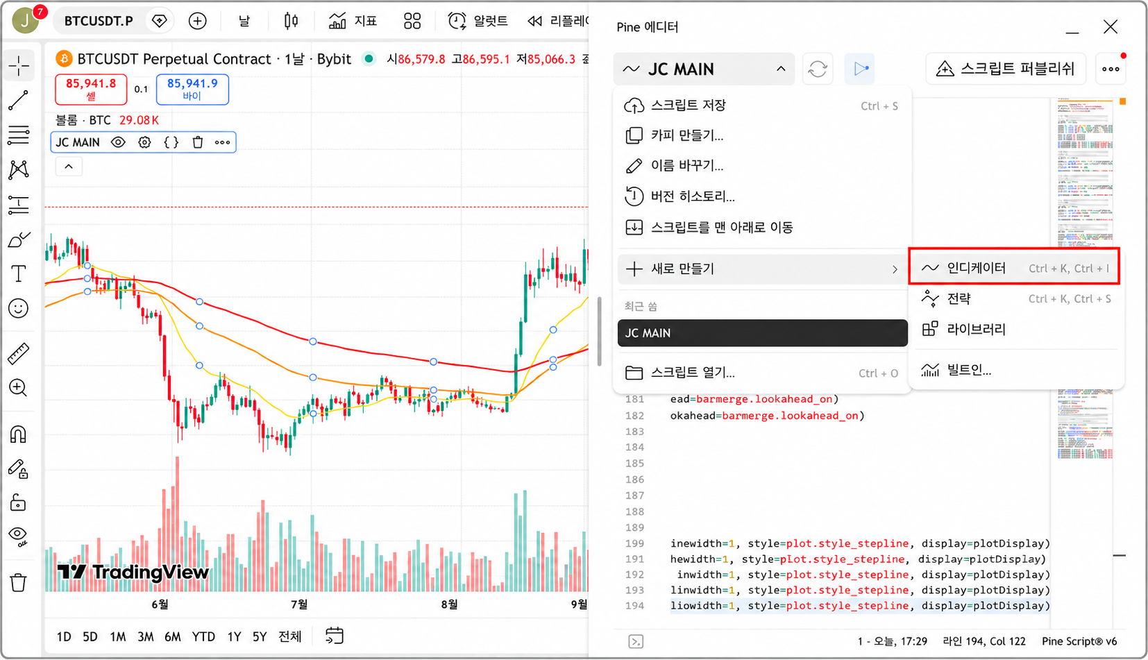
Task: Open the indicator templates grid icon
Action: [412, 21]
